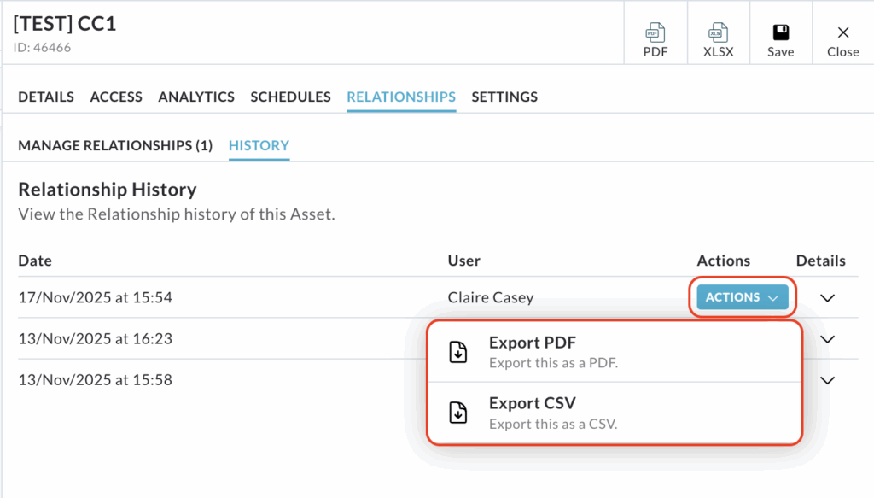Screen dimensions: 874x498
Task: Expand details chevron for 13/Nov/2025 15:58 row
Action: [826, 380]
